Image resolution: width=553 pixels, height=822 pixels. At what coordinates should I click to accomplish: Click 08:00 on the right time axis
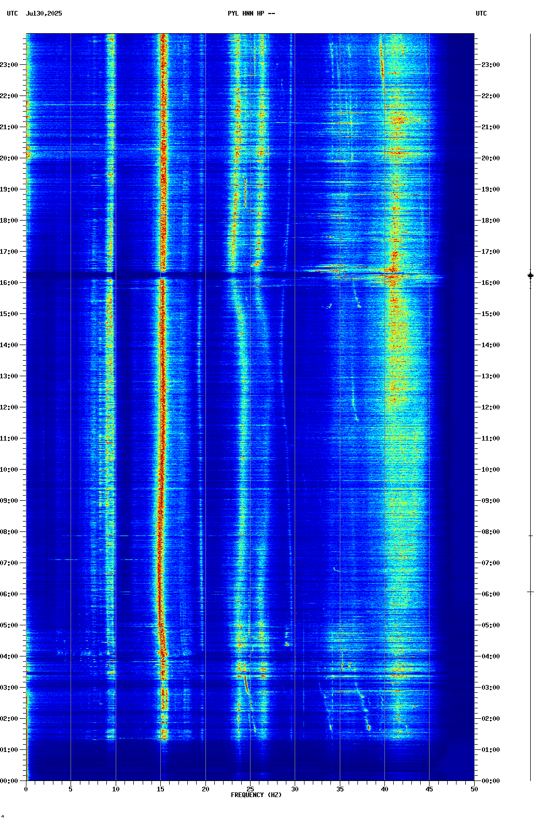coord(491,532)
